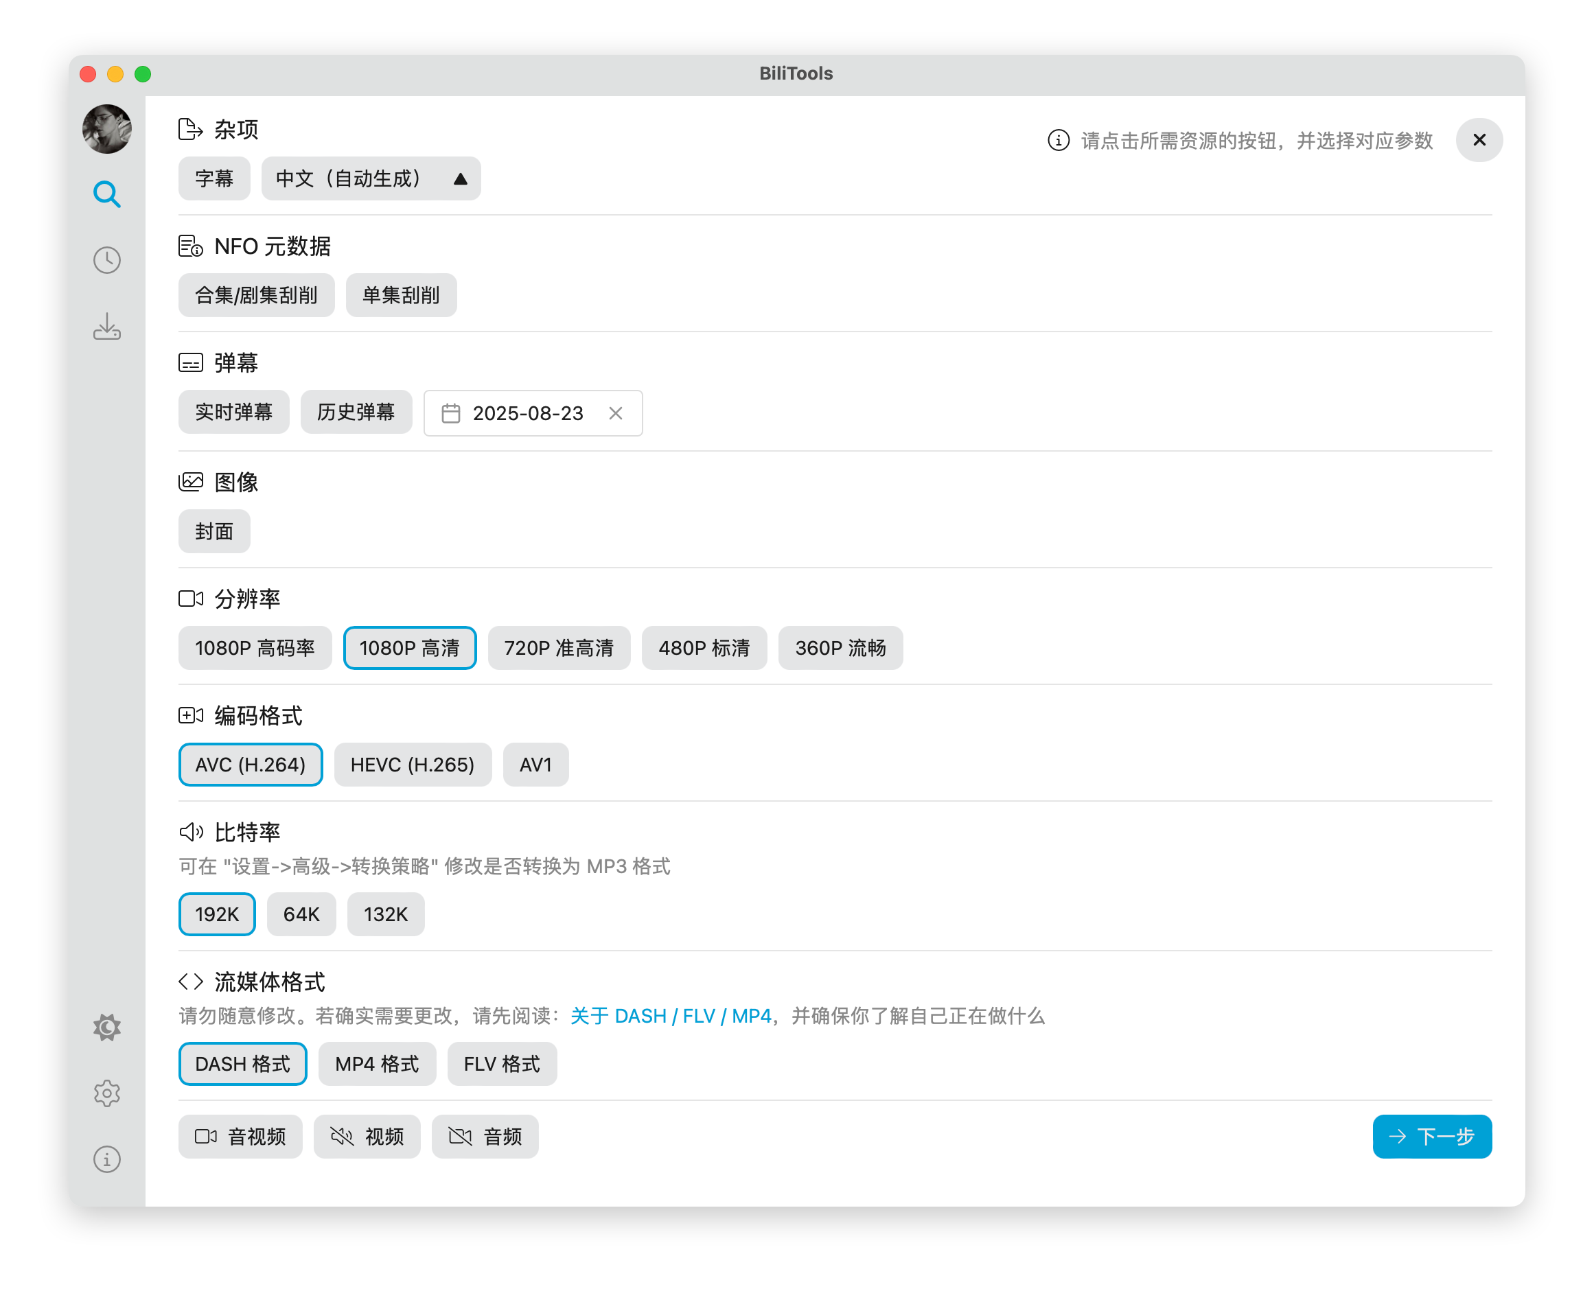Click the 编码格式 section icon
The image size is (1594, 1289).
[x=191, y=716]
